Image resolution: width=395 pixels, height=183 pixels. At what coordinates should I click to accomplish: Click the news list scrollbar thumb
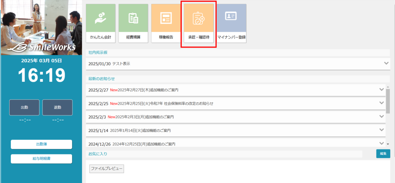tap(388, 101)
